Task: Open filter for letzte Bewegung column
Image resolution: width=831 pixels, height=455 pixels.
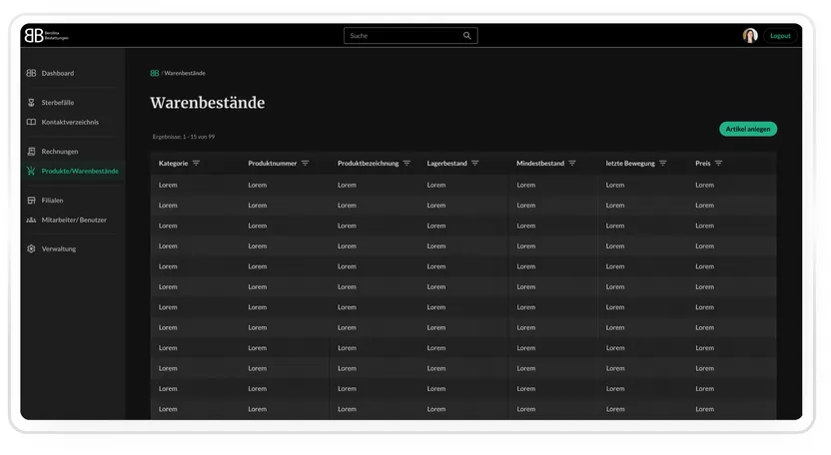Action: point(663,164)
